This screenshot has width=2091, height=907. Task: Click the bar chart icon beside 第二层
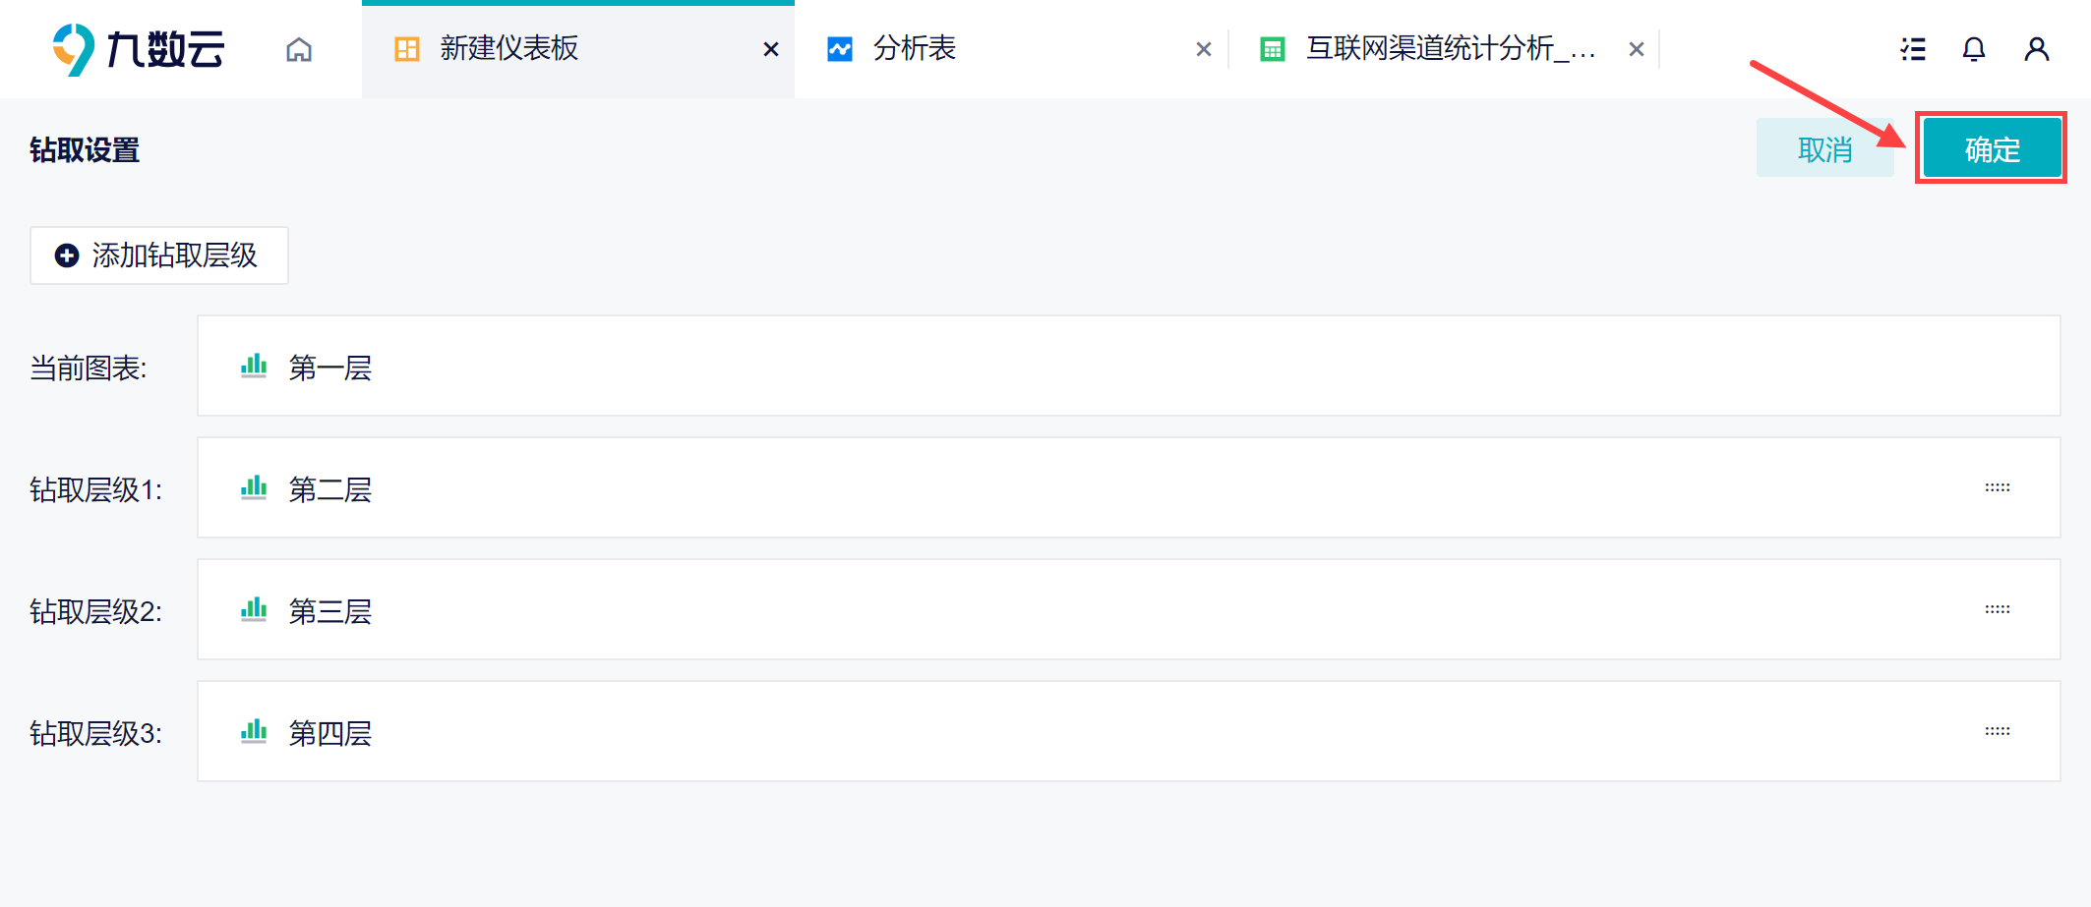[254, 487]
